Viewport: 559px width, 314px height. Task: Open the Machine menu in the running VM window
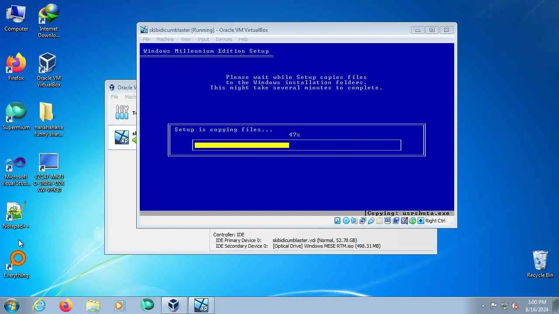pos(165,39)
